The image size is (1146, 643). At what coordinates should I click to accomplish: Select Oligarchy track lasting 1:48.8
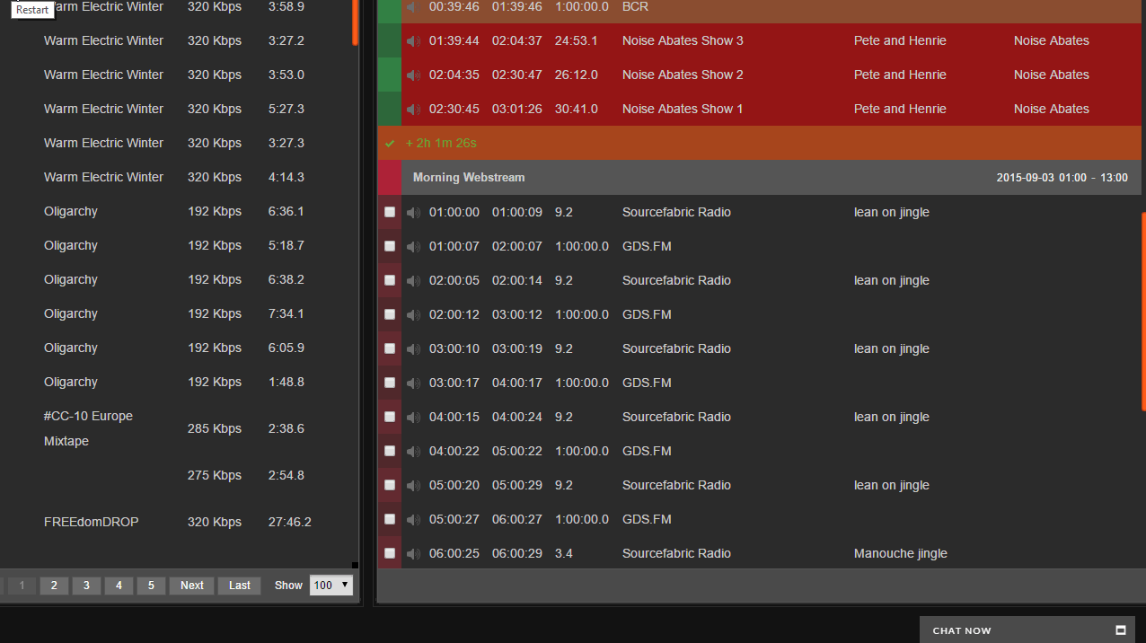coord(180,383)
